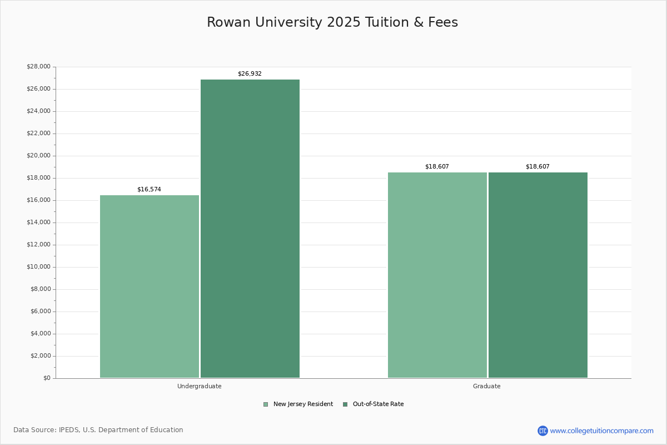The height and width of the screenshot is (445, 667).
Task: Click the New Jersey Resident legend color swatch
Action: (x=266, y=404)
